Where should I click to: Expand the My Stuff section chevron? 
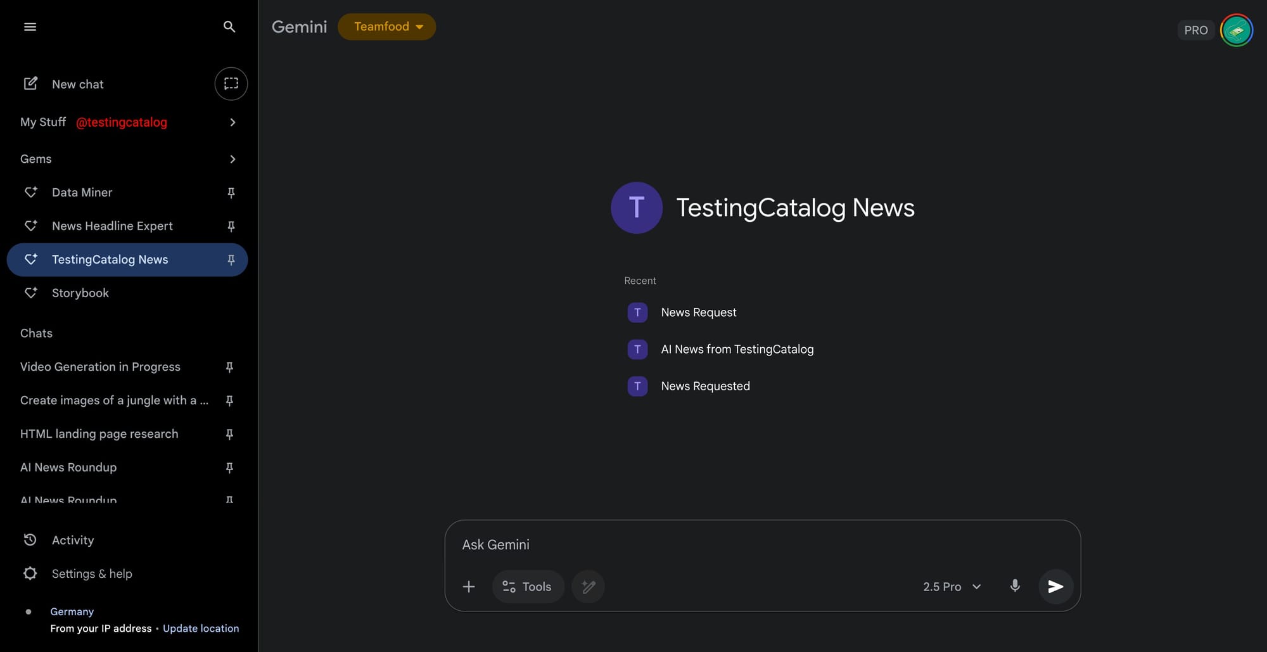pyautogui.click(x=232, y=122)
